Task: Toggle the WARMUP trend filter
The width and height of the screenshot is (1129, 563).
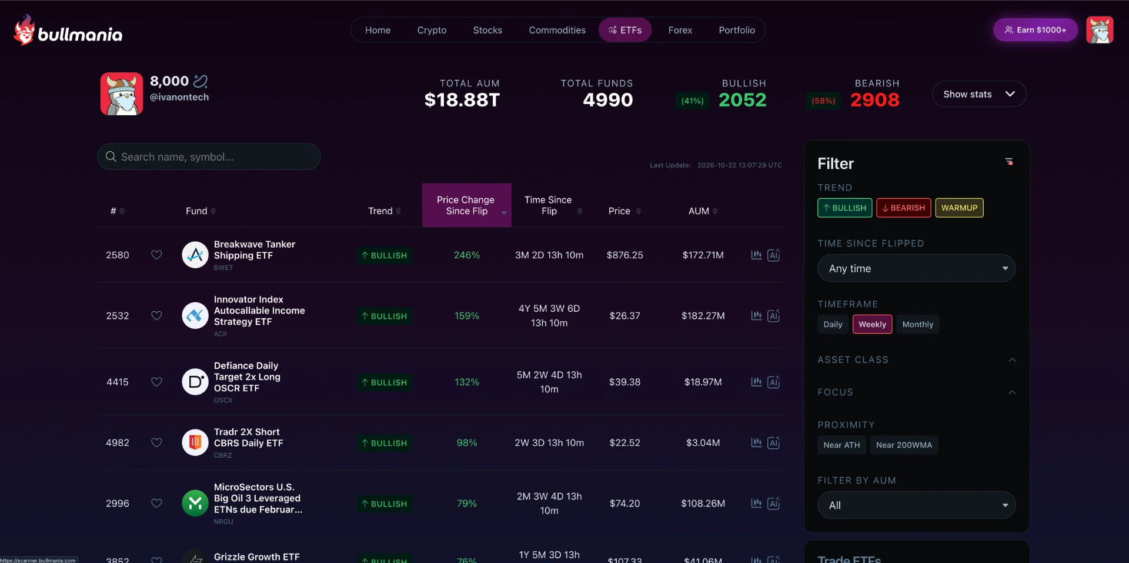Action: [x=959, y=208]
